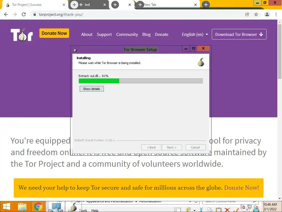Minimize the Tor Browser Setup window
This screenshot has height=212, width=282.
pyautogui.click(x=186, y=49)
